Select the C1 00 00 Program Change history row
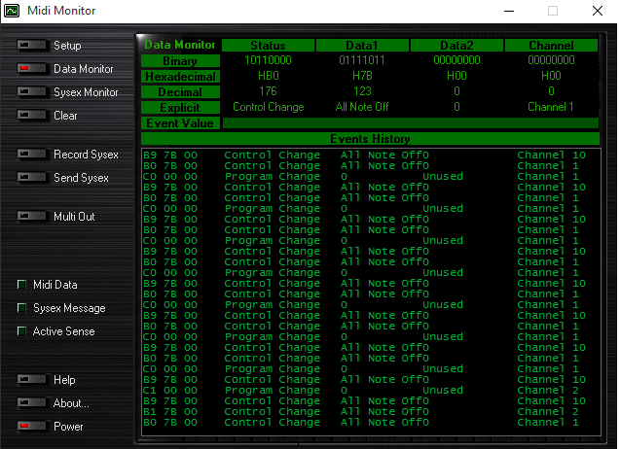Image resolution: width=620 pixels, height=449 pixels. coord(371,390)
